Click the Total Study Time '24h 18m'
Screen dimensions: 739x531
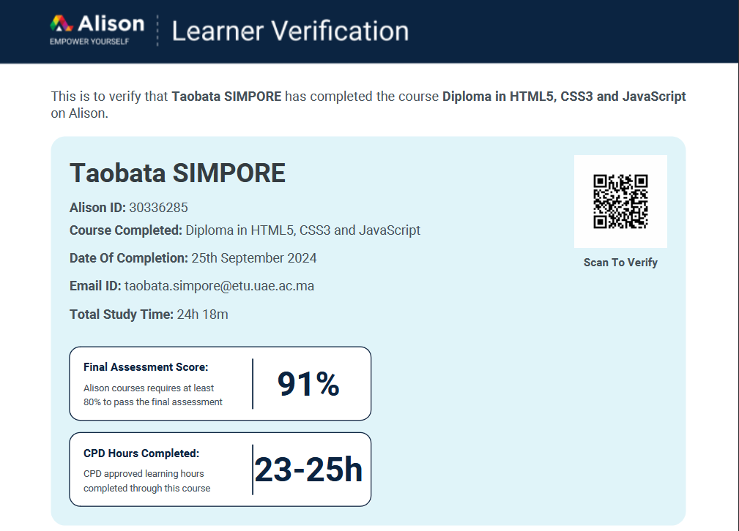(x=202, y=314)
